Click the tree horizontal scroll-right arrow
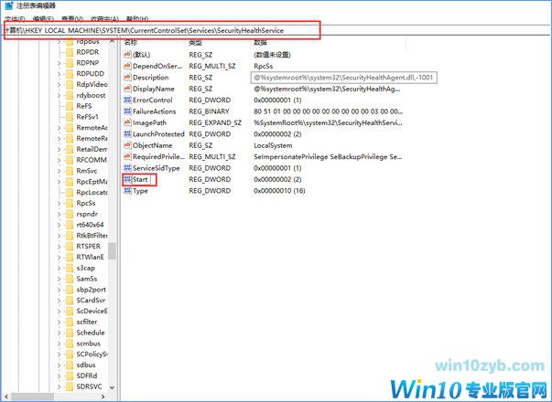552x402 pixels. coord(103,397)
